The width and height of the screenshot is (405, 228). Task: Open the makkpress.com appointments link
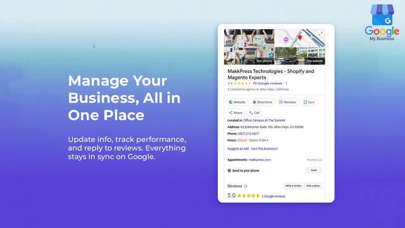tap(259, 160)
